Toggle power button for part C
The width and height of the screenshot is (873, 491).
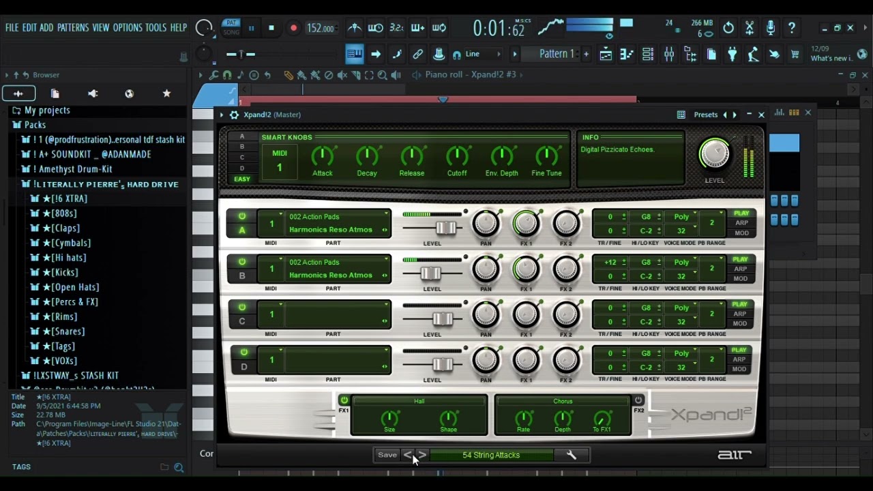[241, 307]
